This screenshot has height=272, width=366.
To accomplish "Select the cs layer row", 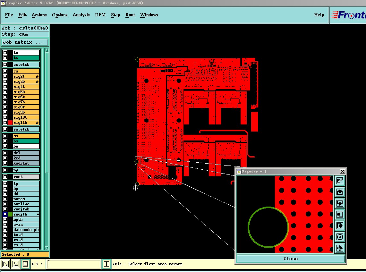I will tap(26, 71).
